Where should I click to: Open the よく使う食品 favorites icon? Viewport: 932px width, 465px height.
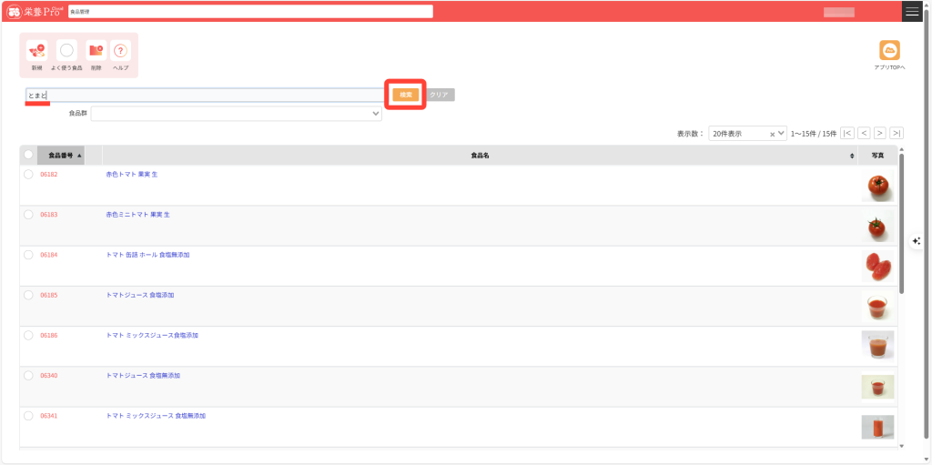coord(66,51)
